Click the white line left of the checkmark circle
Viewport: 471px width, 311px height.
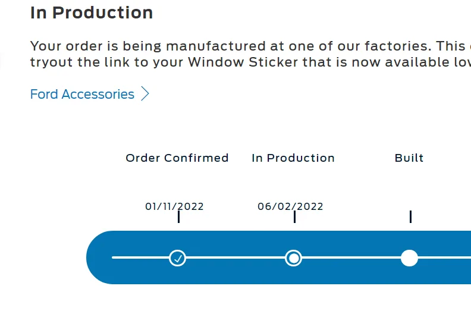(x=140, y=258)
